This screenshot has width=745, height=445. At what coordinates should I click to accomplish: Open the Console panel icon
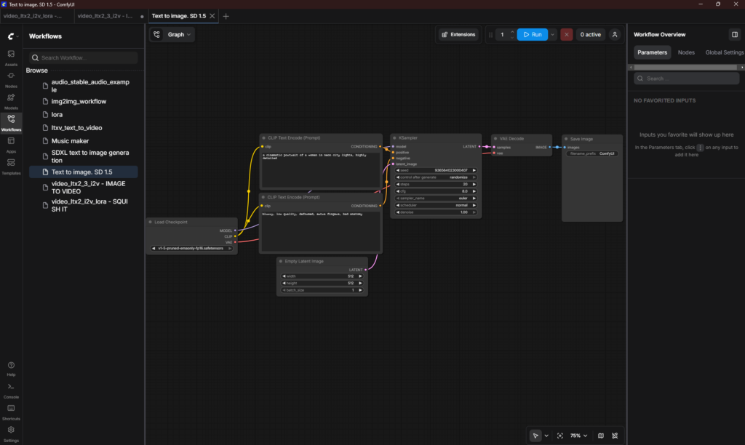click(11, 390)
